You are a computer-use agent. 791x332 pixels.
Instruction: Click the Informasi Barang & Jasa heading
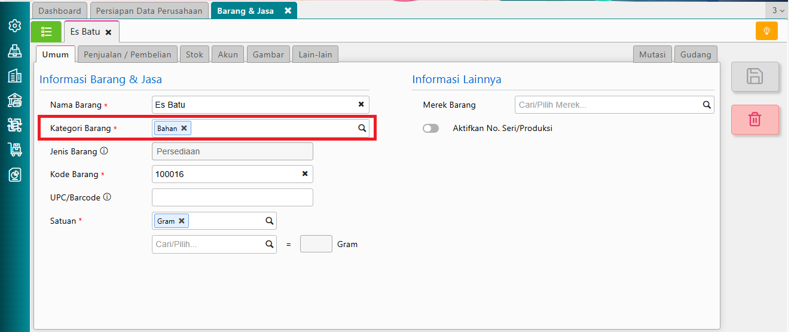point(100,79)
